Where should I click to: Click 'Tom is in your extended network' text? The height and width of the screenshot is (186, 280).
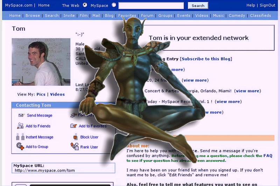[198, 38]
